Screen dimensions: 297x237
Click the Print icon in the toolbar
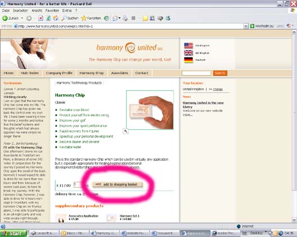click(x=125, y=18)
